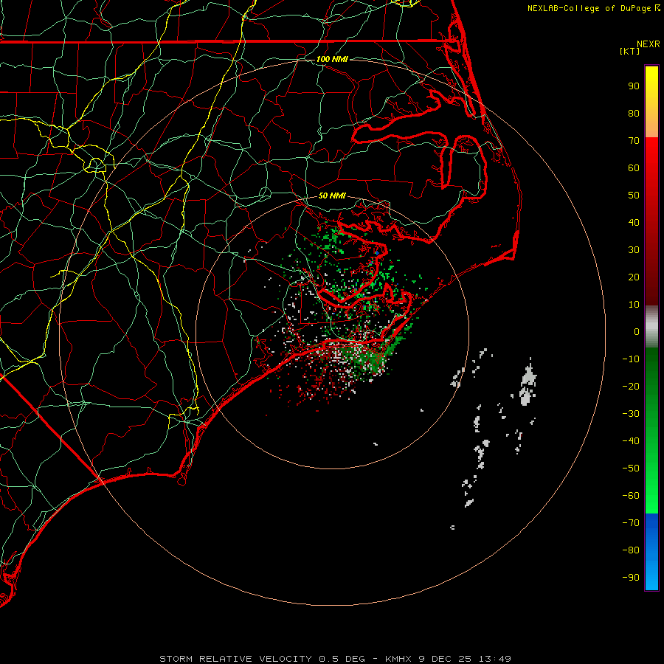This screenshot has height=664, width=664.
Task: Click the 90 value on velocity scale
Action: [634, 86]
